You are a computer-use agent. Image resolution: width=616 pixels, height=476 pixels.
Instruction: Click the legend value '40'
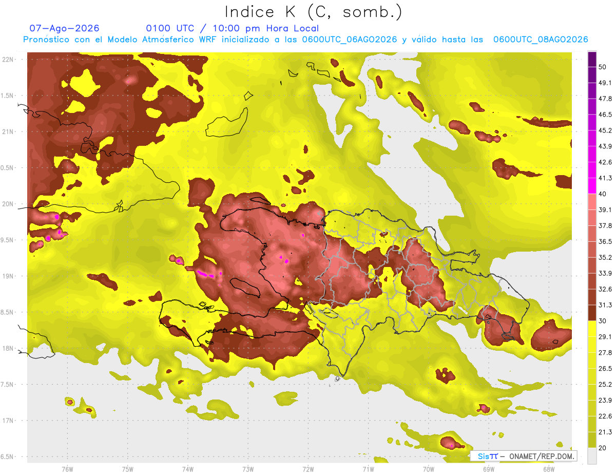click(x=603, y=194)
